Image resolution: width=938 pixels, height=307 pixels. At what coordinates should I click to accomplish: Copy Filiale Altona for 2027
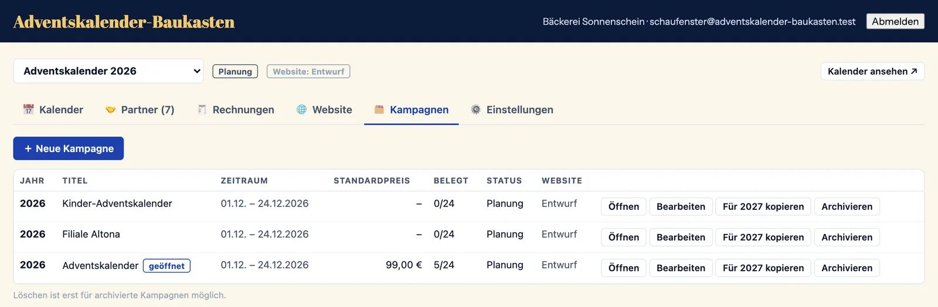763,237
